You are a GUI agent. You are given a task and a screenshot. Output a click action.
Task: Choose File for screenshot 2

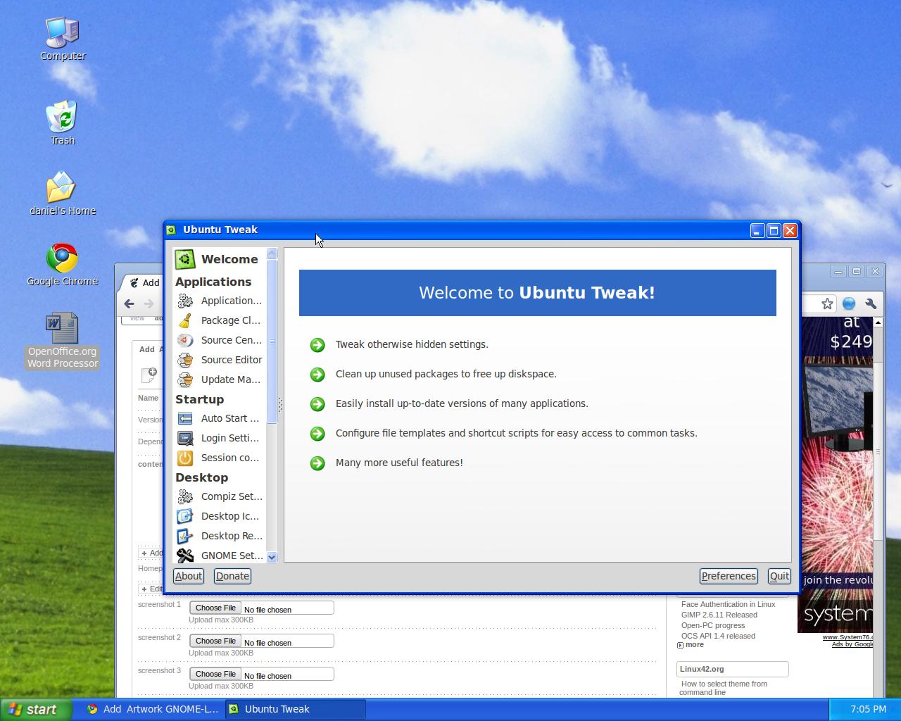coord(215,641)
